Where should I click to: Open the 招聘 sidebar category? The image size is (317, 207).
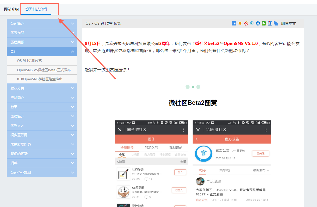coord(42,163)
